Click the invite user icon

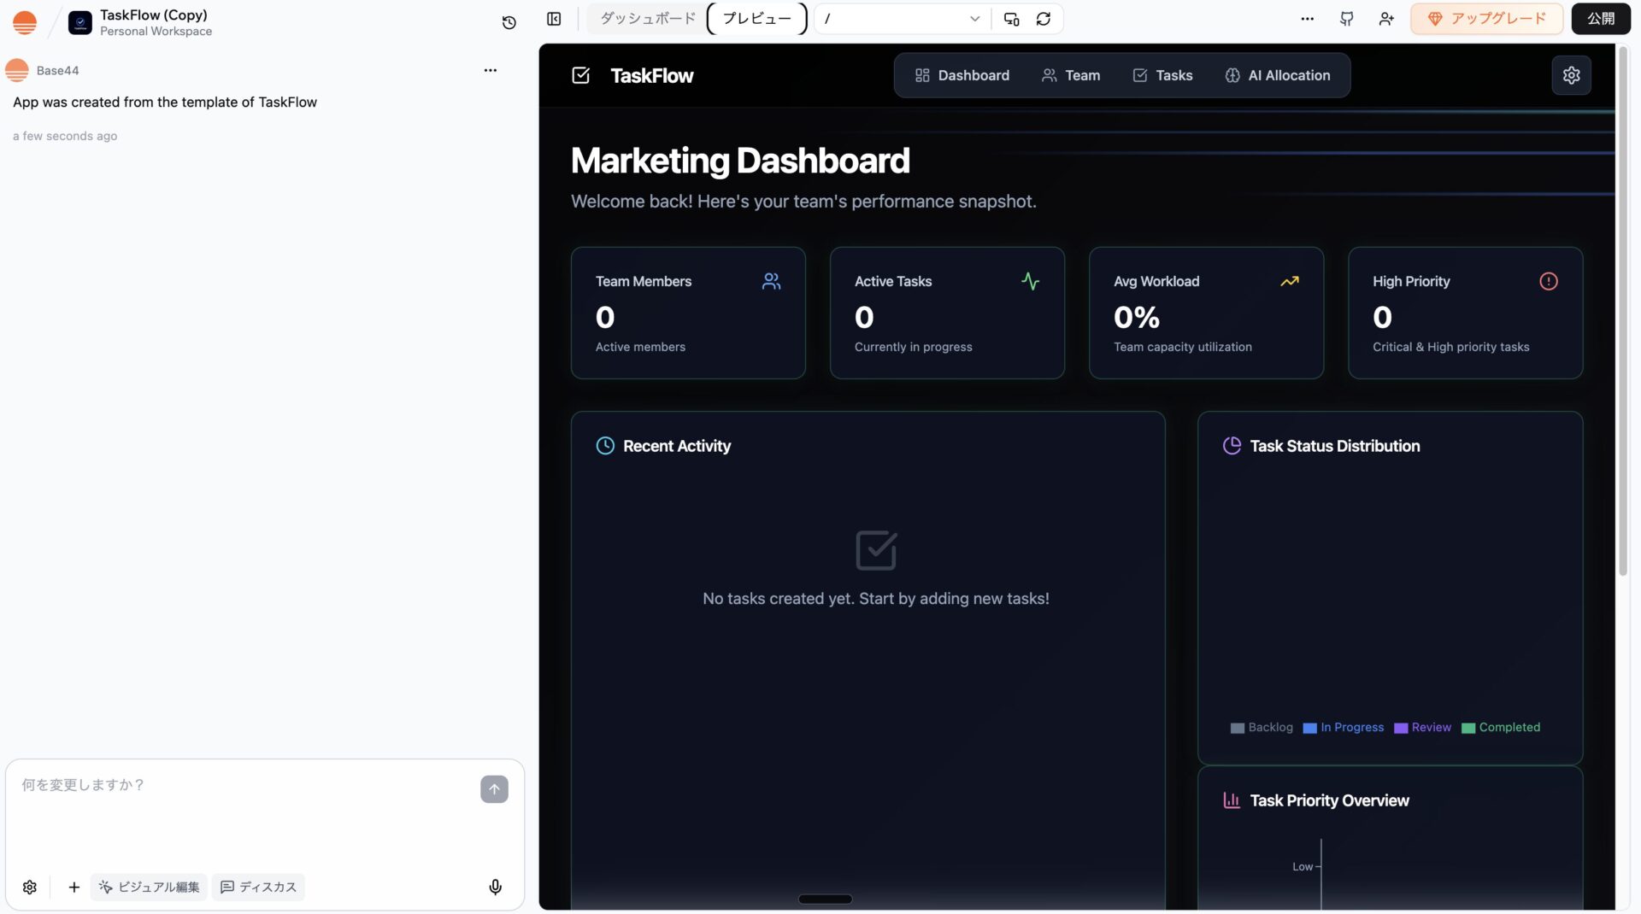pyautogui.click(x=1386, y=19)
